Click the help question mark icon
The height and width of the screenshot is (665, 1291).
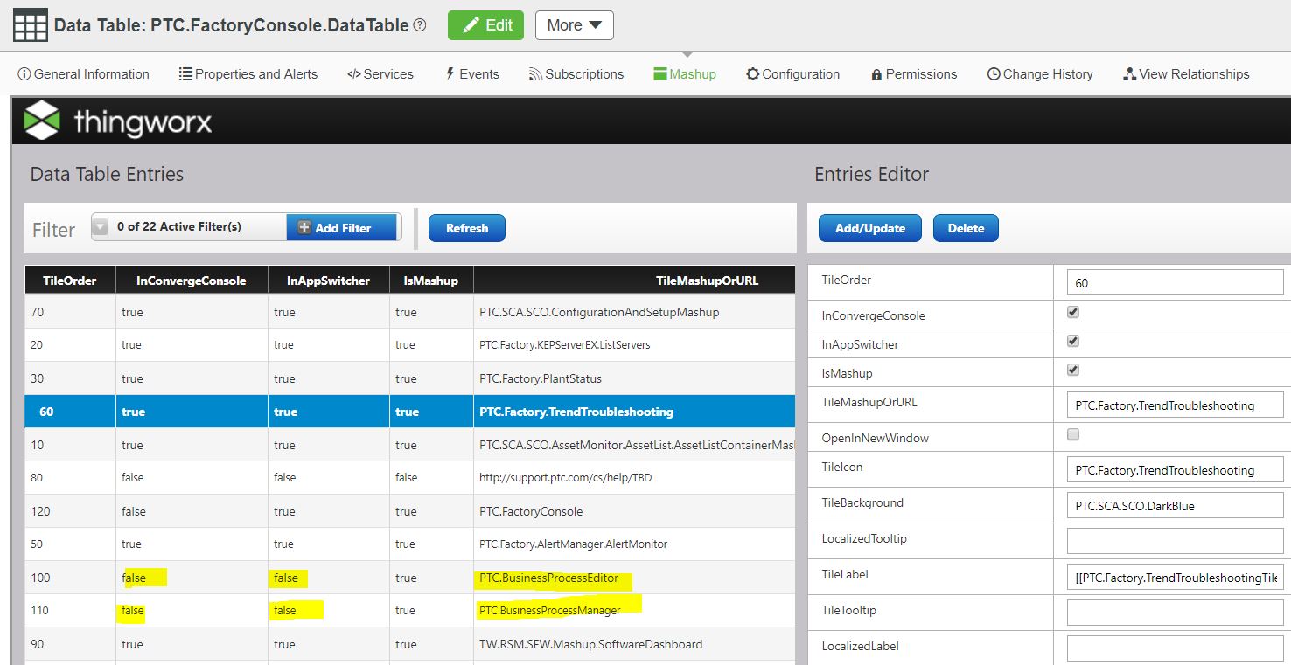[420, 25]
